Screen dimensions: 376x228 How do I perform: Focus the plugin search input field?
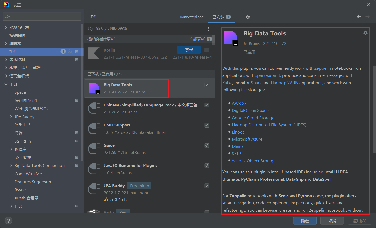[x=149, y=29]
